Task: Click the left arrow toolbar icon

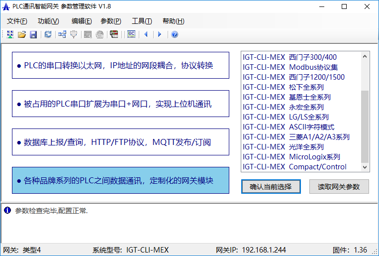Action: 146,34
